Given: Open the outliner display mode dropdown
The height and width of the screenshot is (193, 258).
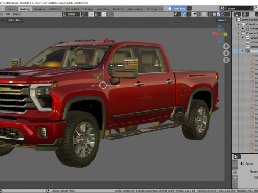Looking at the screenshot, I should click(246, 14).
